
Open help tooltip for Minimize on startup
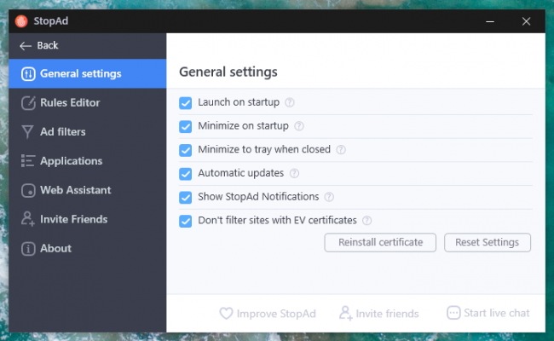click(299, 126)
